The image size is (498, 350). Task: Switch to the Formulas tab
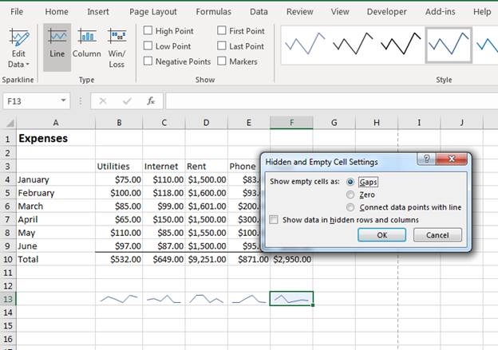tap(213, 12)
